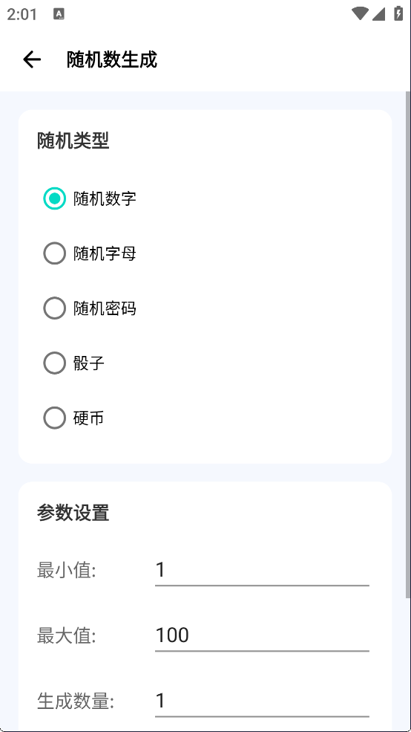Tap the 随机类型 section header
411x732 pixels.
pos(73,141)
